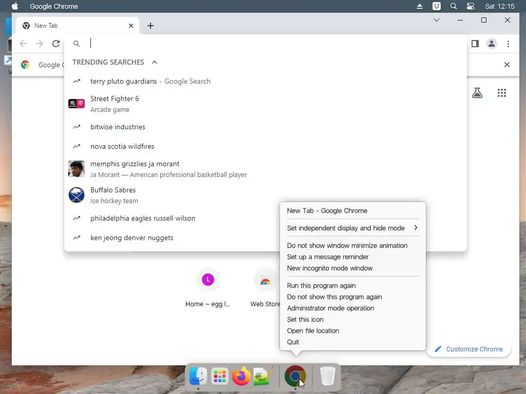Select memphis grizzlies ja morant suggestion
This screenshot has height=394, width=526.
266,169
